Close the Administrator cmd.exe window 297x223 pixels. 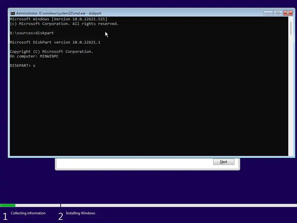click(288, 13)
